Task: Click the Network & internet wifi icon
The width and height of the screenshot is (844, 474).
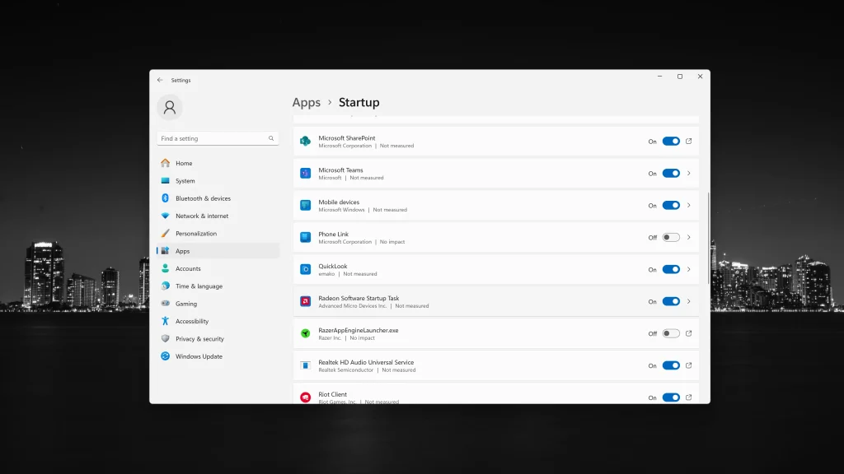Action: point(165,216)
